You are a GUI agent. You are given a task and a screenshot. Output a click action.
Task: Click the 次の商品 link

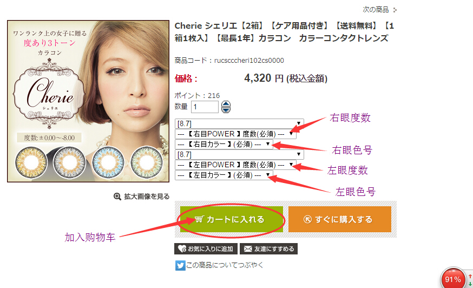376,10
